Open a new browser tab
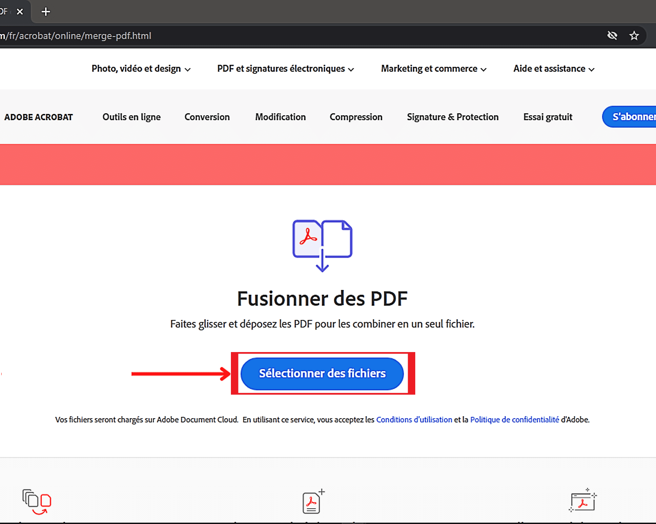This screenshot has height=524, width=656. pyautogui.click(x=46, y=12)
